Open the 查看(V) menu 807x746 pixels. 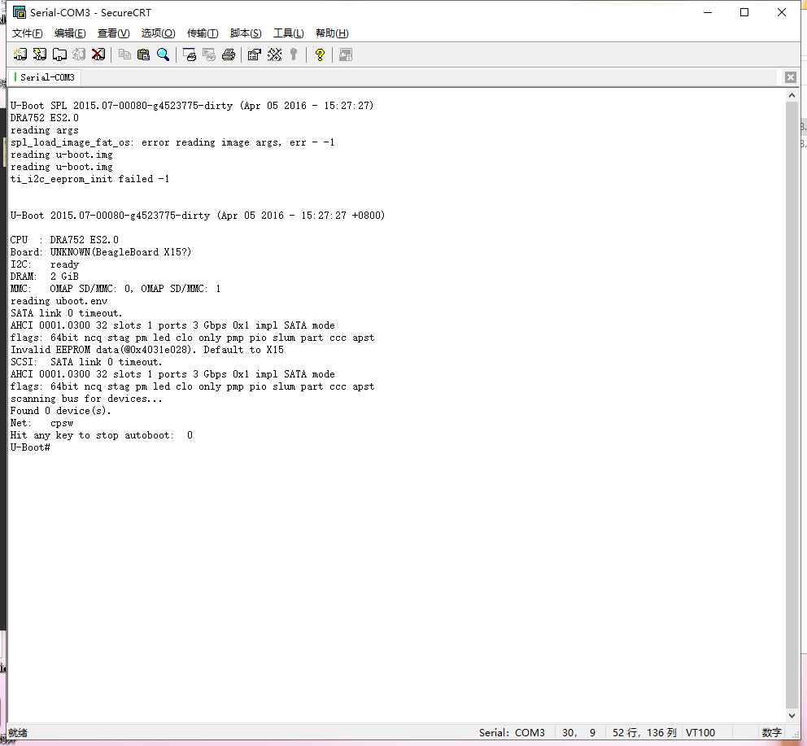tap(114, 33)
